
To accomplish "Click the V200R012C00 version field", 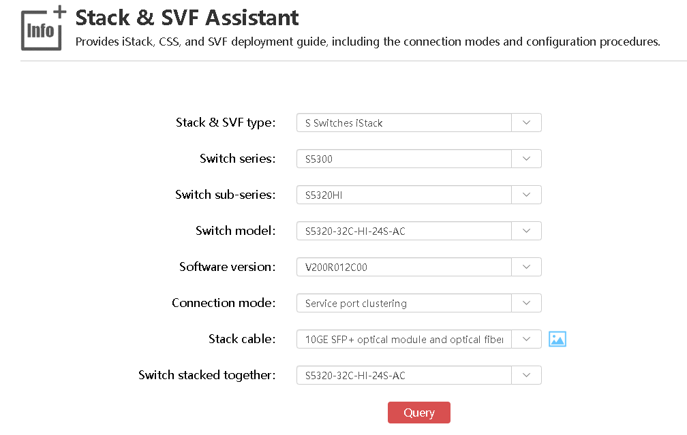I will coord(404,267).
